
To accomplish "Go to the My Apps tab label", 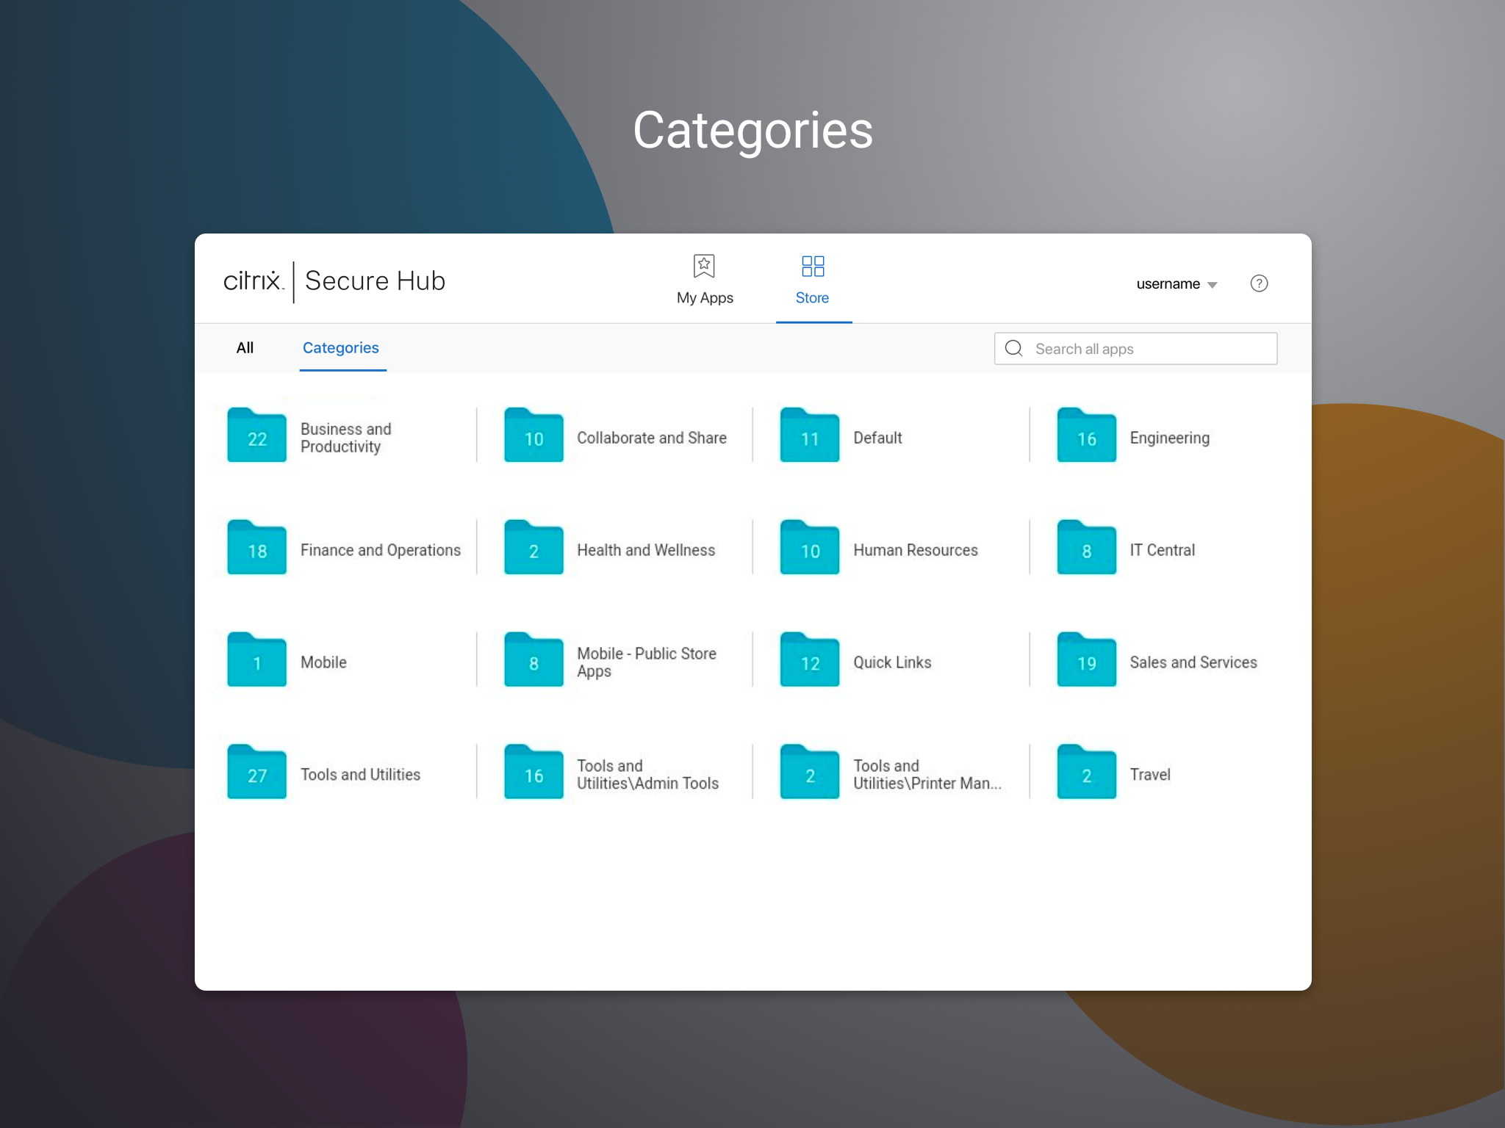I will click(x=705, y=298).
